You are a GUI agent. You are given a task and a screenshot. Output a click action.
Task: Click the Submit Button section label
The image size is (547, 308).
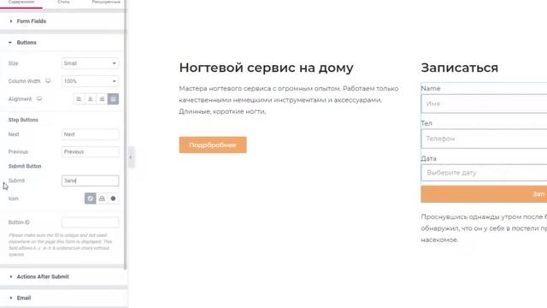(x=25, y=166)
